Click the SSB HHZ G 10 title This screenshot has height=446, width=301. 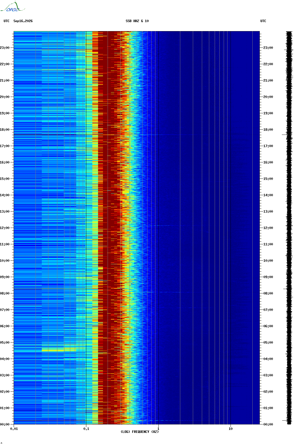(x=137, y=21)
